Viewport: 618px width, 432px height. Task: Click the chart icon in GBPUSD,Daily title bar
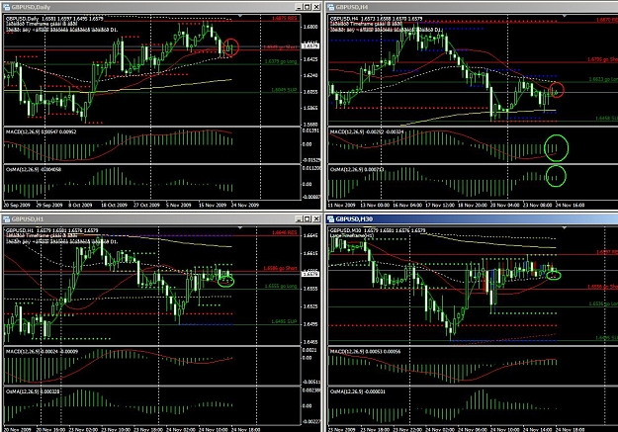point(6,7)
